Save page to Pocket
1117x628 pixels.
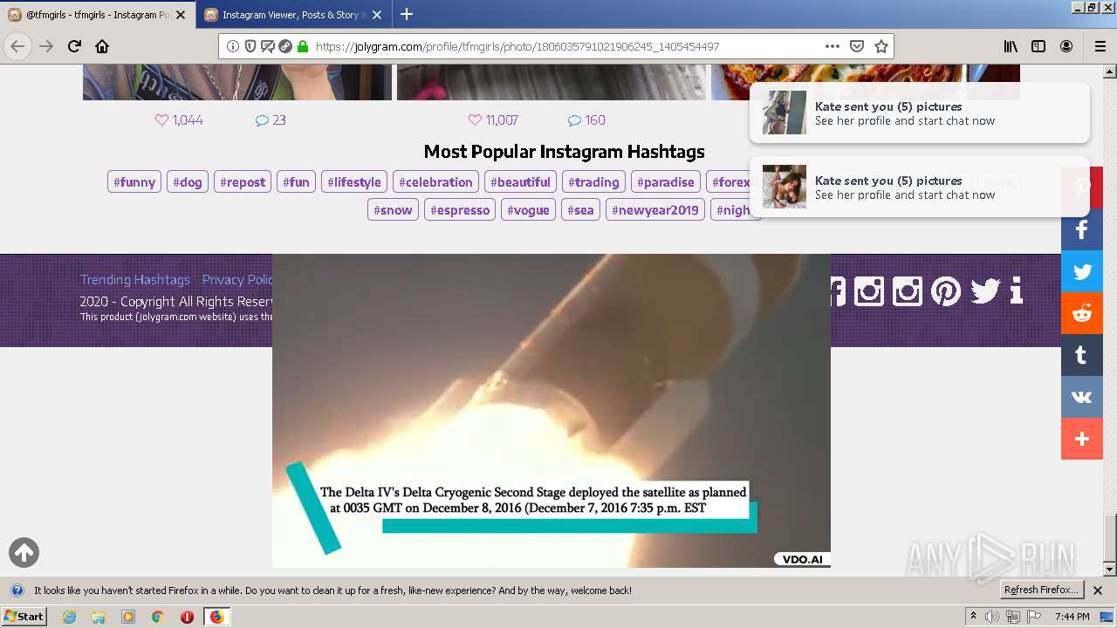857,46
